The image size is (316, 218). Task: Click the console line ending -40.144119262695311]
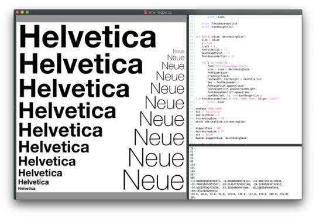pos(204,191)
